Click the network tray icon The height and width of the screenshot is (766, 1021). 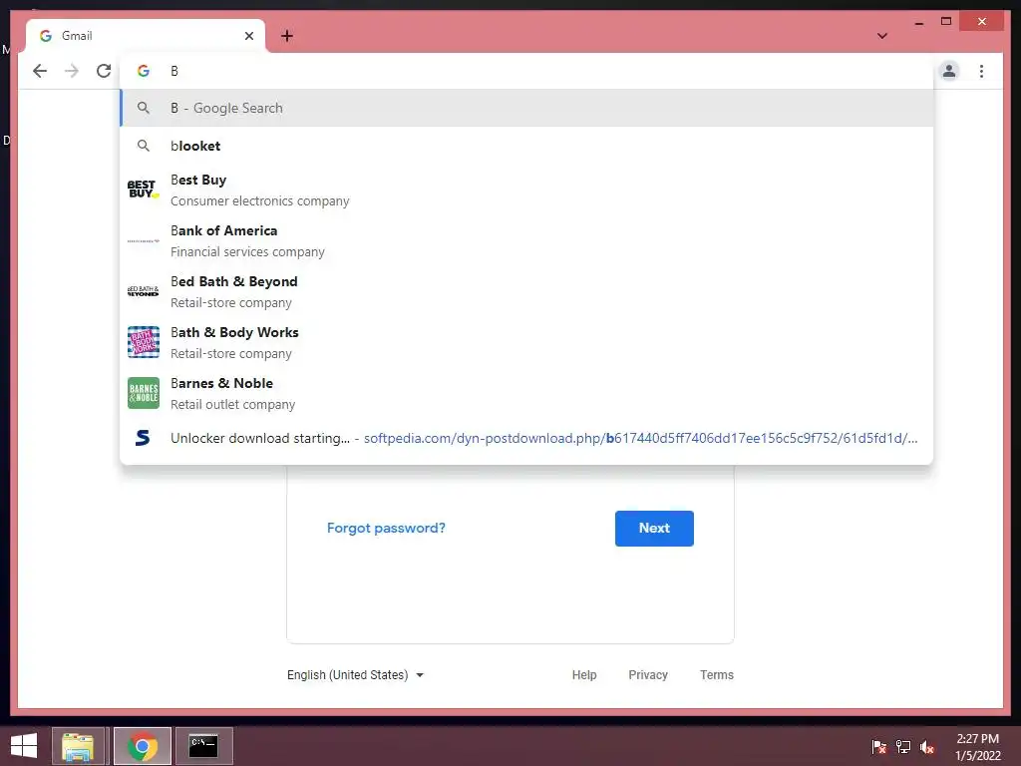pyautogui.click(x=903, y=746)
